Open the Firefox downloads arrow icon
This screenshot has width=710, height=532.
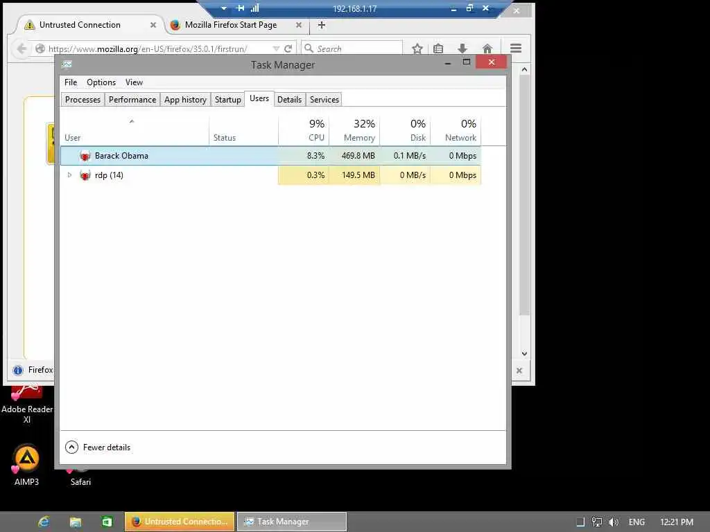pos(462,48)
